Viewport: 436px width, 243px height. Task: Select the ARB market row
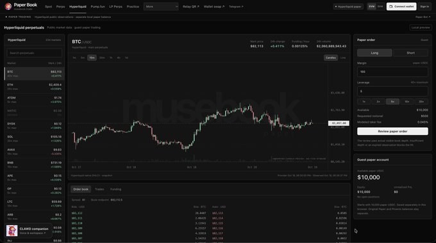click(x=35, y=217)
